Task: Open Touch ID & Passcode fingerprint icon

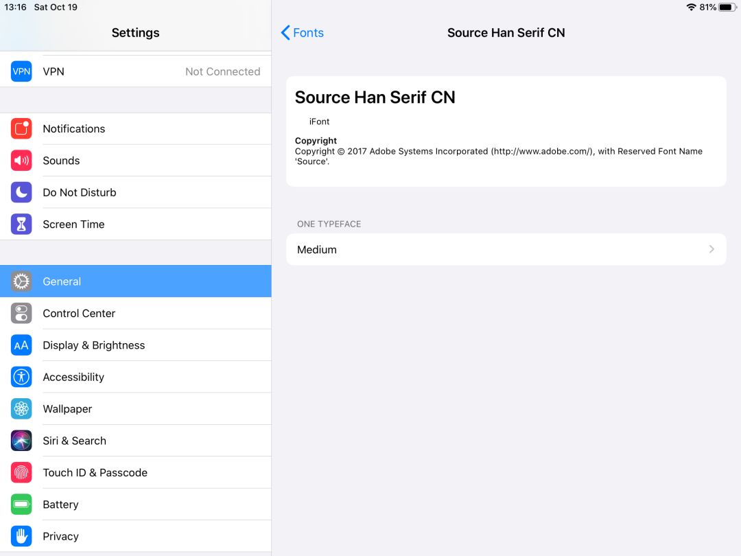Action: [21, 472]
